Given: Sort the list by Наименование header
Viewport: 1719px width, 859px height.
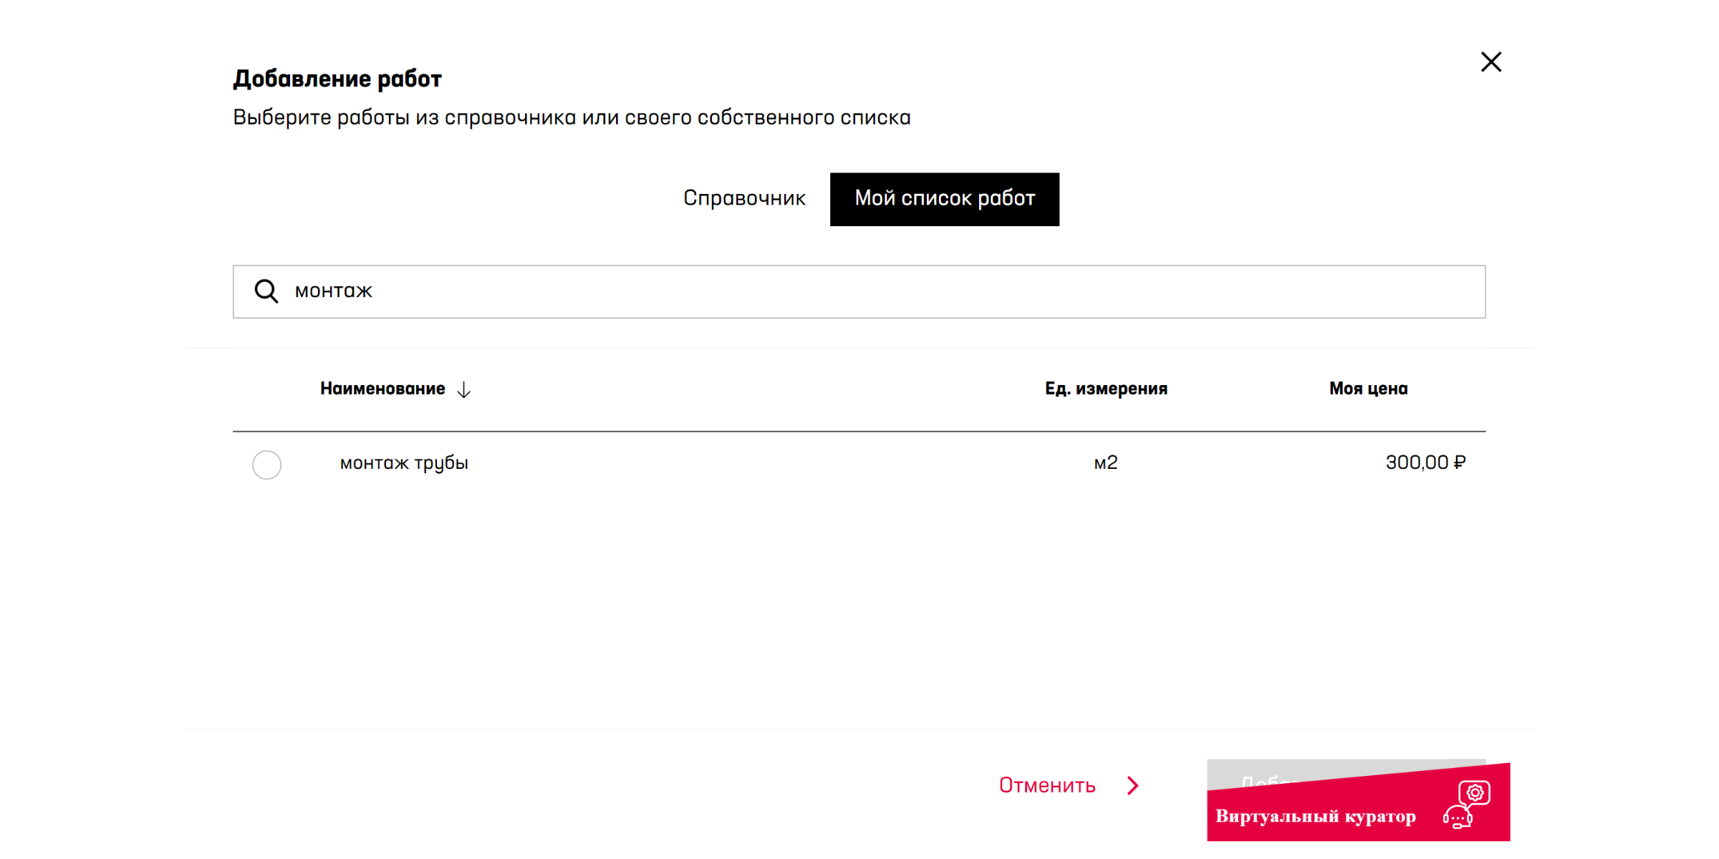Looking at the screenshot, I should pos(382,389).
